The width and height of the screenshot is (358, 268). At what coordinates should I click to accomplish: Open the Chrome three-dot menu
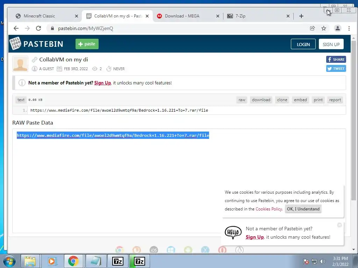349,28
